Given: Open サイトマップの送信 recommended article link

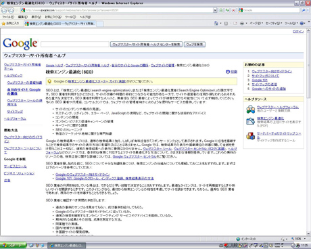Looking at the screenshot, I should pyautogui.click(x=264, y=85).
